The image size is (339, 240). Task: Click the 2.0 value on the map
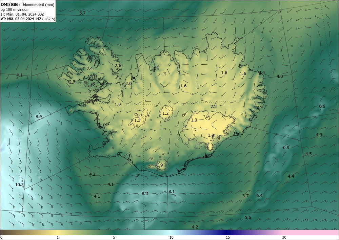128,83
